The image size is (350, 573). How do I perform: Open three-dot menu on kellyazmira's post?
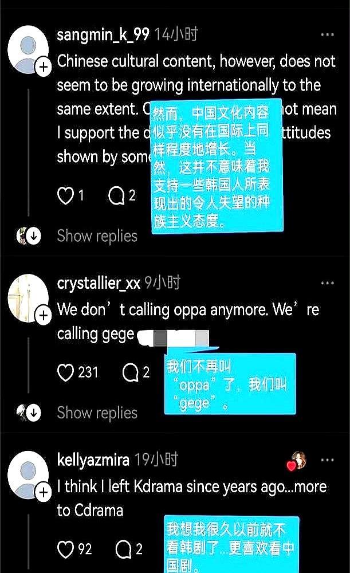[327, 460]
